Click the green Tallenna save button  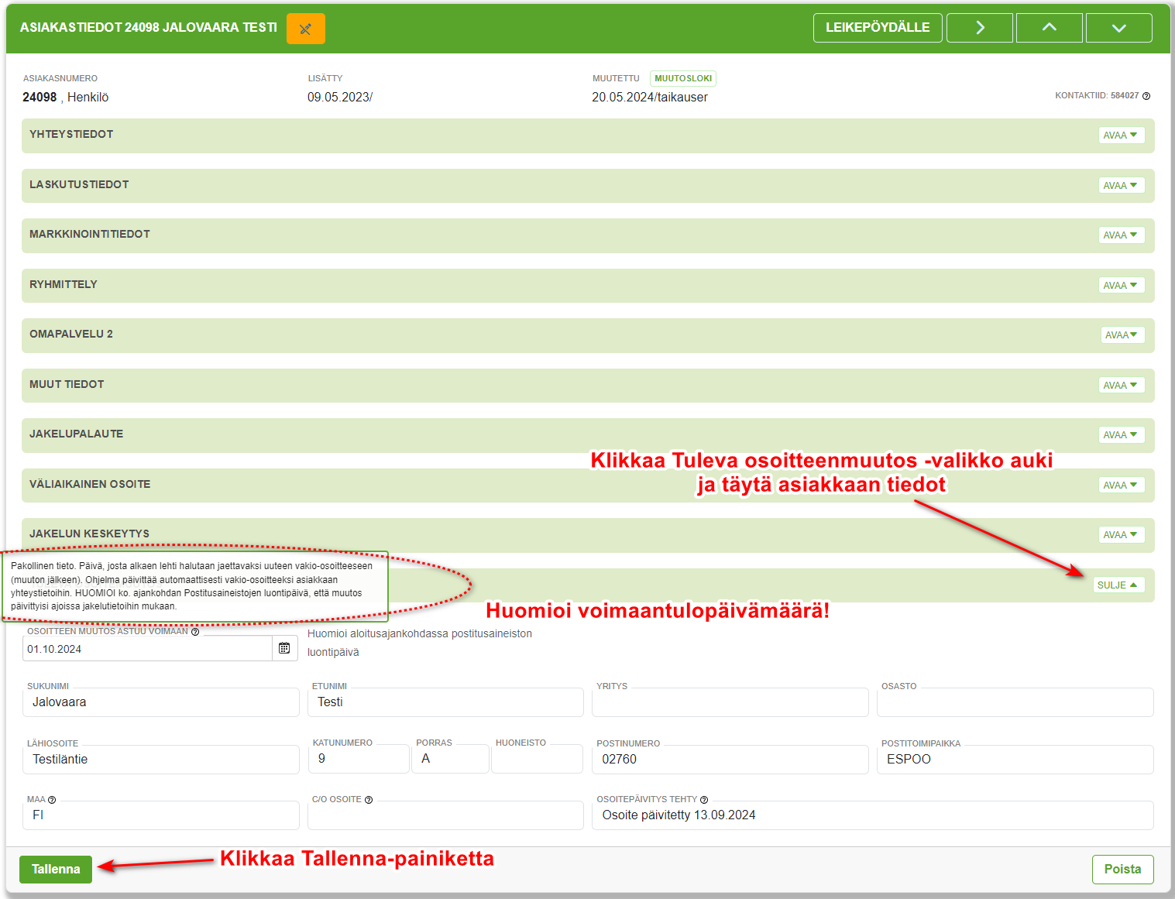(x=56, y=870)
